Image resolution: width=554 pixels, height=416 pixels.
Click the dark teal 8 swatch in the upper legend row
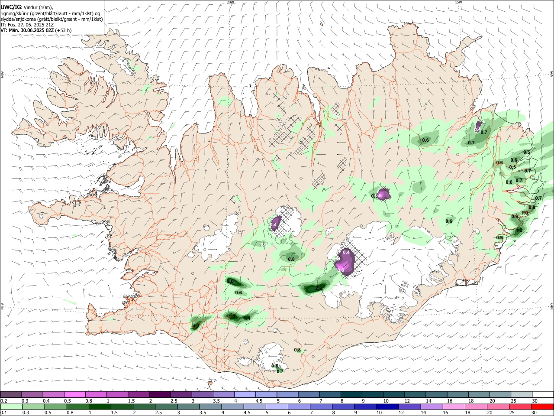coord(351,394)
